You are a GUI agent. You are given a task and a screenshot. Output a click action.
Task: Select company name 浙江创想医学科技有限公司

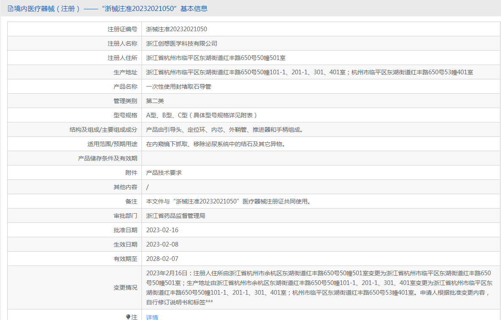click(x=182, y=43)
